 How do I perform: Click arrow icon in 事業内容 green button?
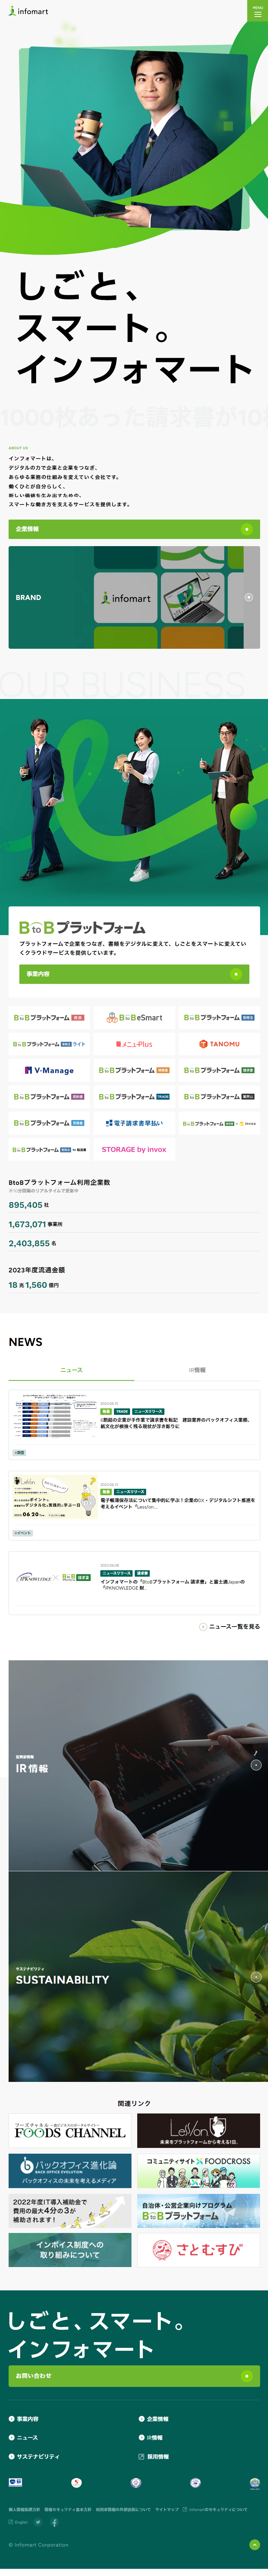pos(237,973)
